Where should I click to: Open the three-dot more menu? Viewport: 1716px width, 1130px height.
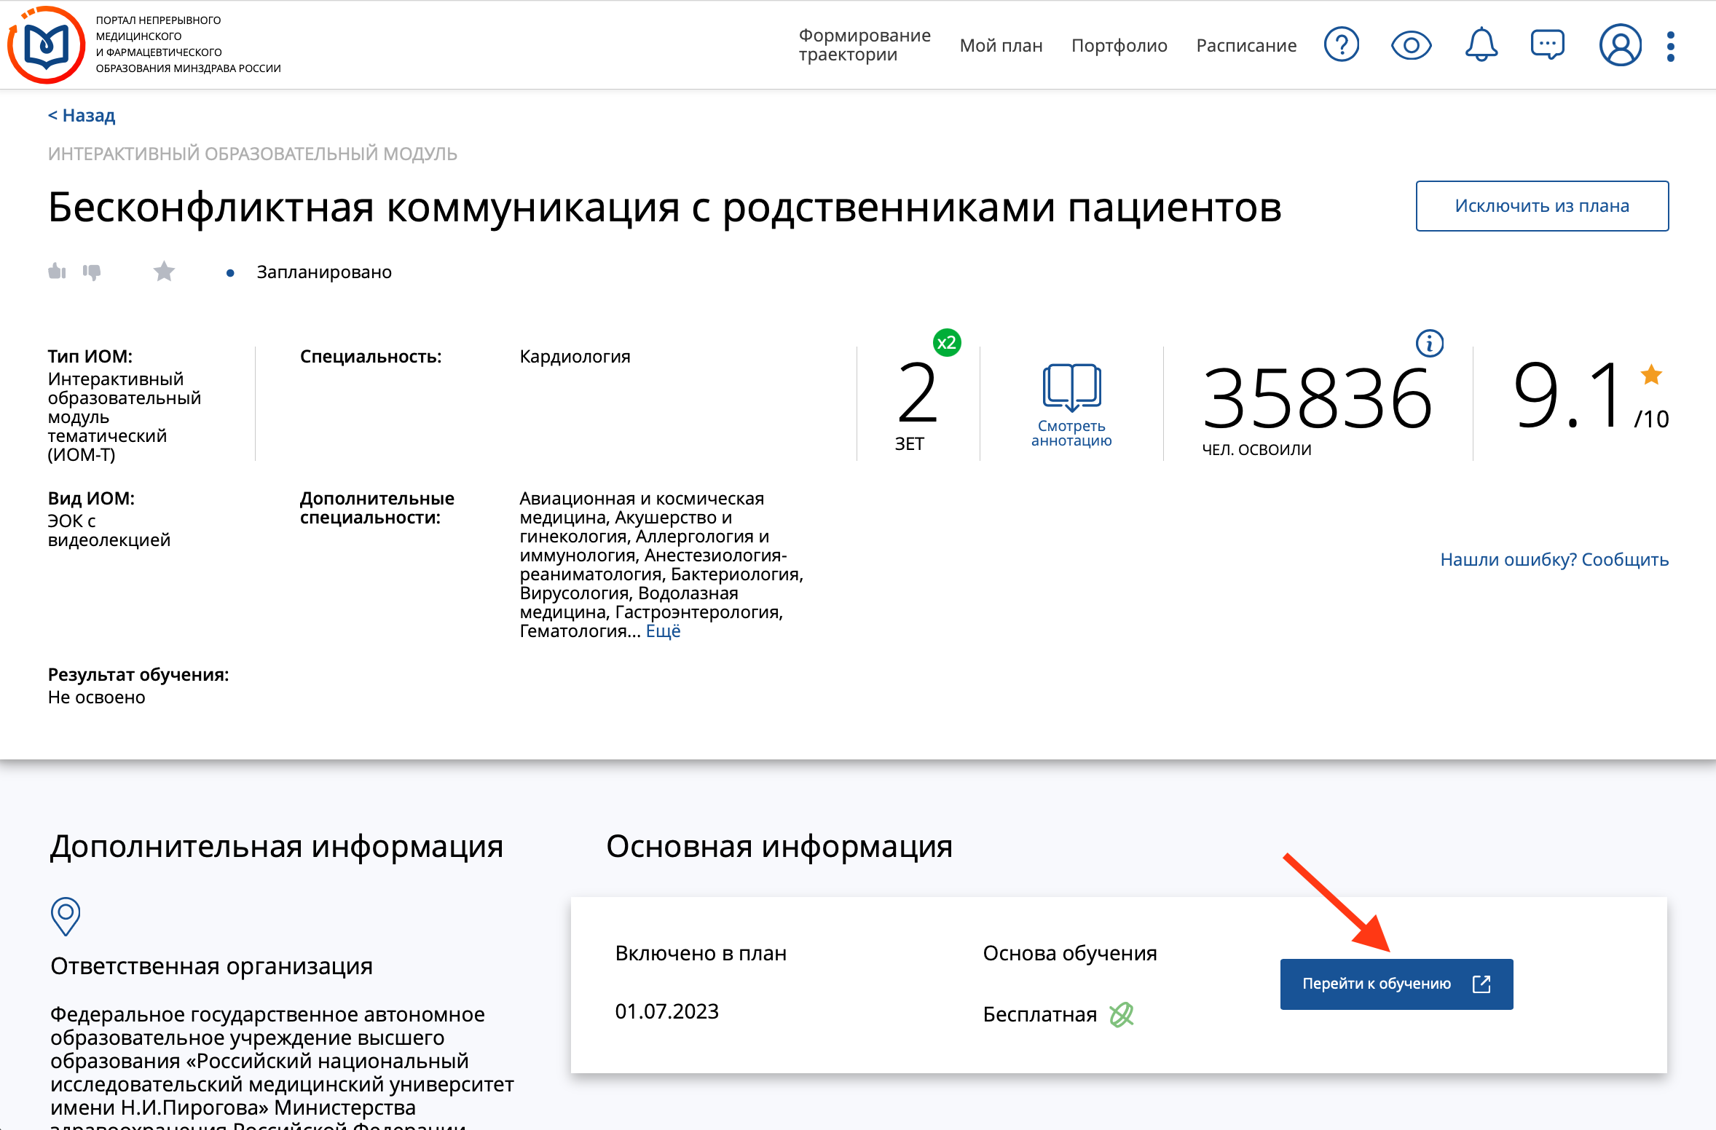tap(1671, 46)
